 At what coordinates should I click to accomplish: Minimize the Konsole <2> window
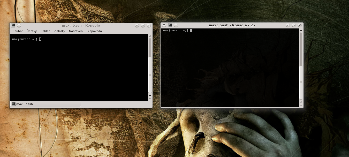coord(288,25)
